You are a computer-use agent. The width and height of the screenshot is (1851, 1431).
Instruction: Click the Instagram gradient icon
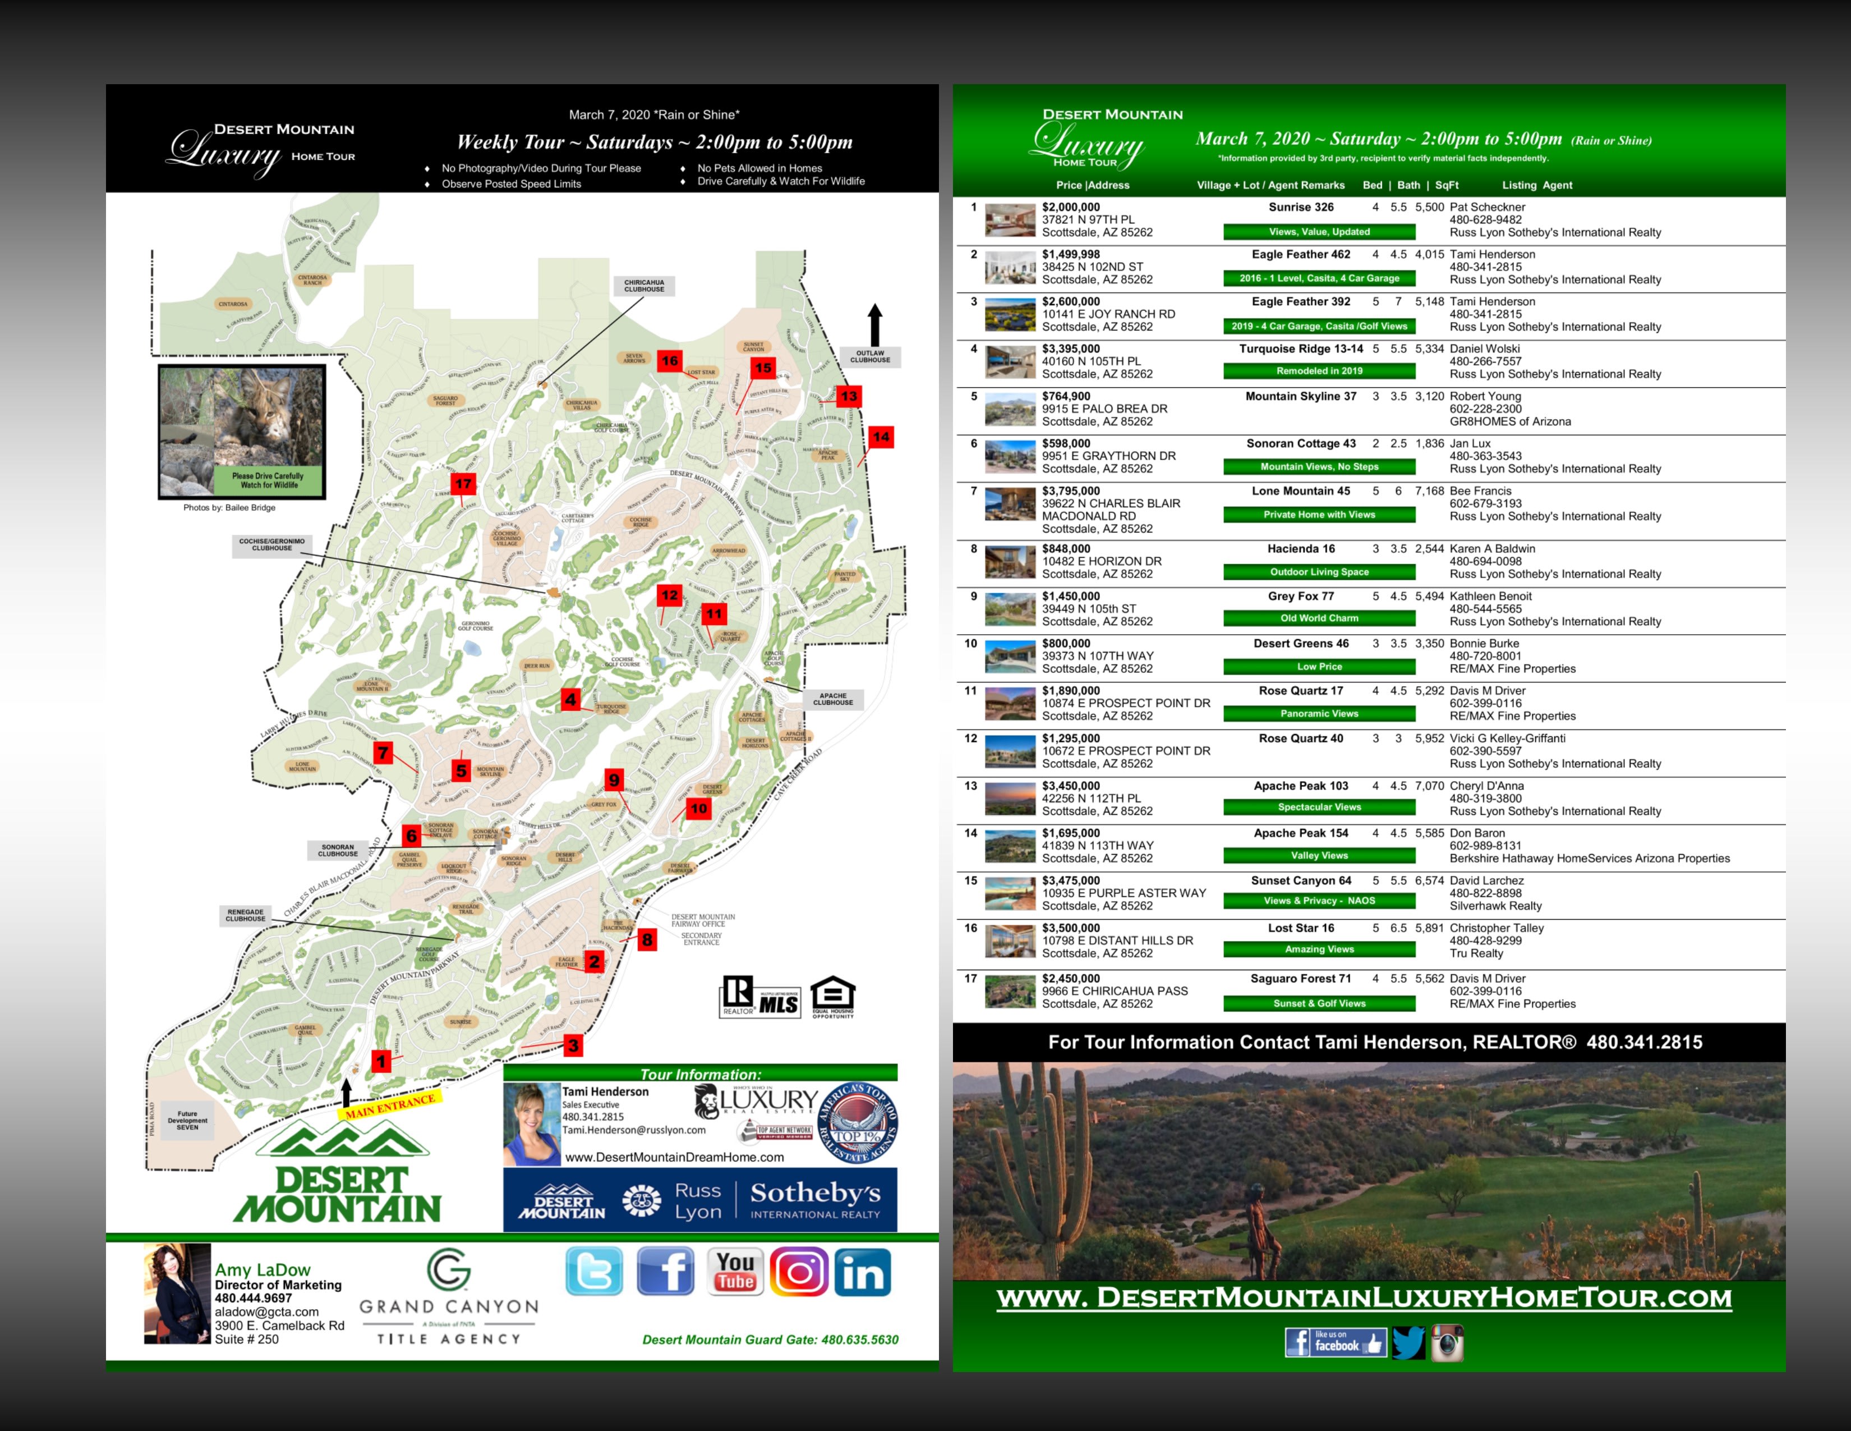[x=798, y=1271]
